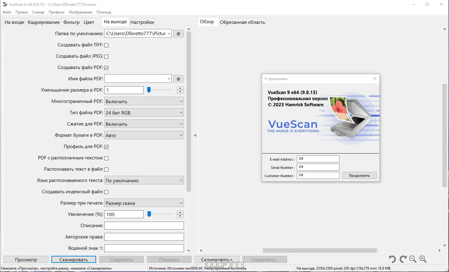The width and height of the screenshot is (449, 272).
Task: Open Размер при печати dropdown
Action: [144, 203]
